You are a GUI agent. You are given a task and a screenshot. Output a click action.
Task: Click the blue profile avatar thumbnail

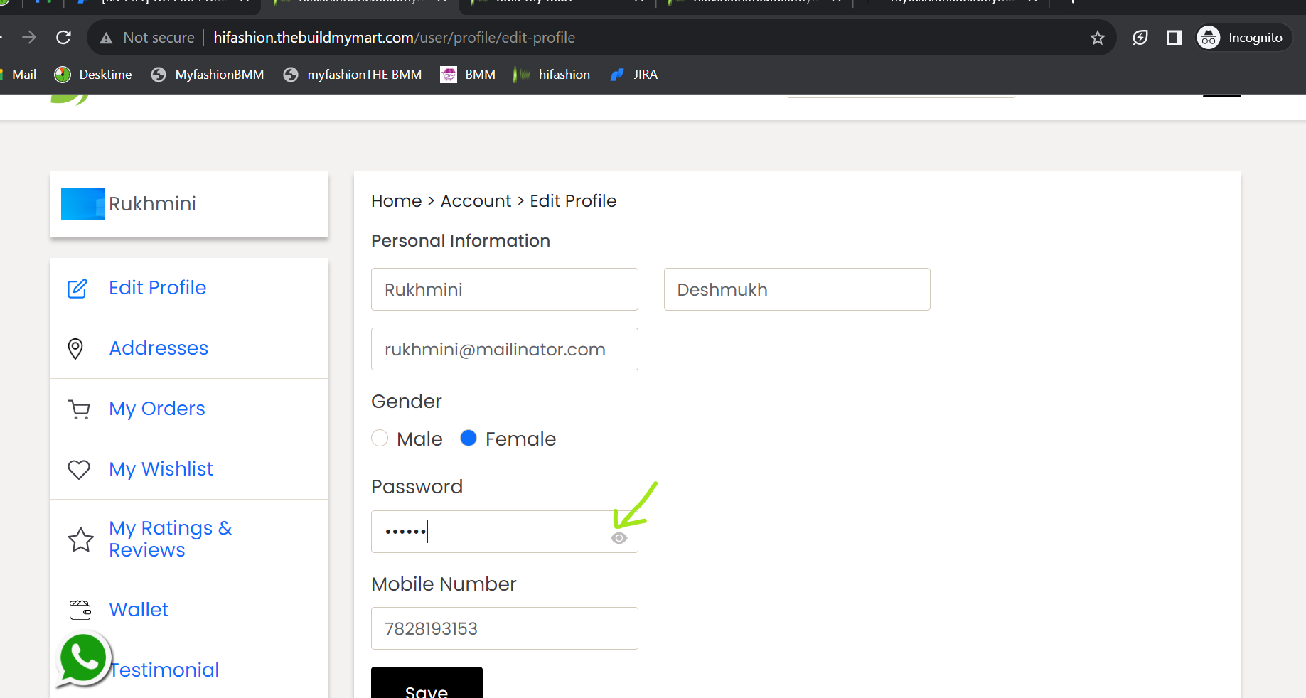click(82, 204)
